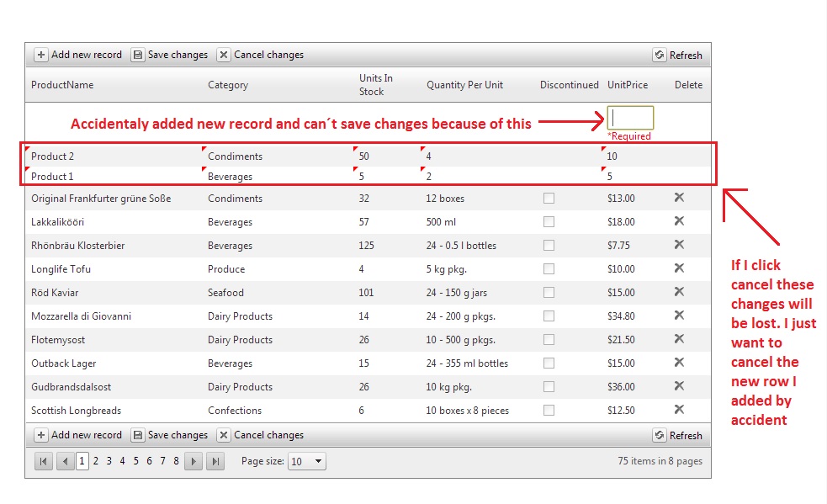Click the Confections category cell
Viewport: 827px width, 504px height.
click(235, 411)
